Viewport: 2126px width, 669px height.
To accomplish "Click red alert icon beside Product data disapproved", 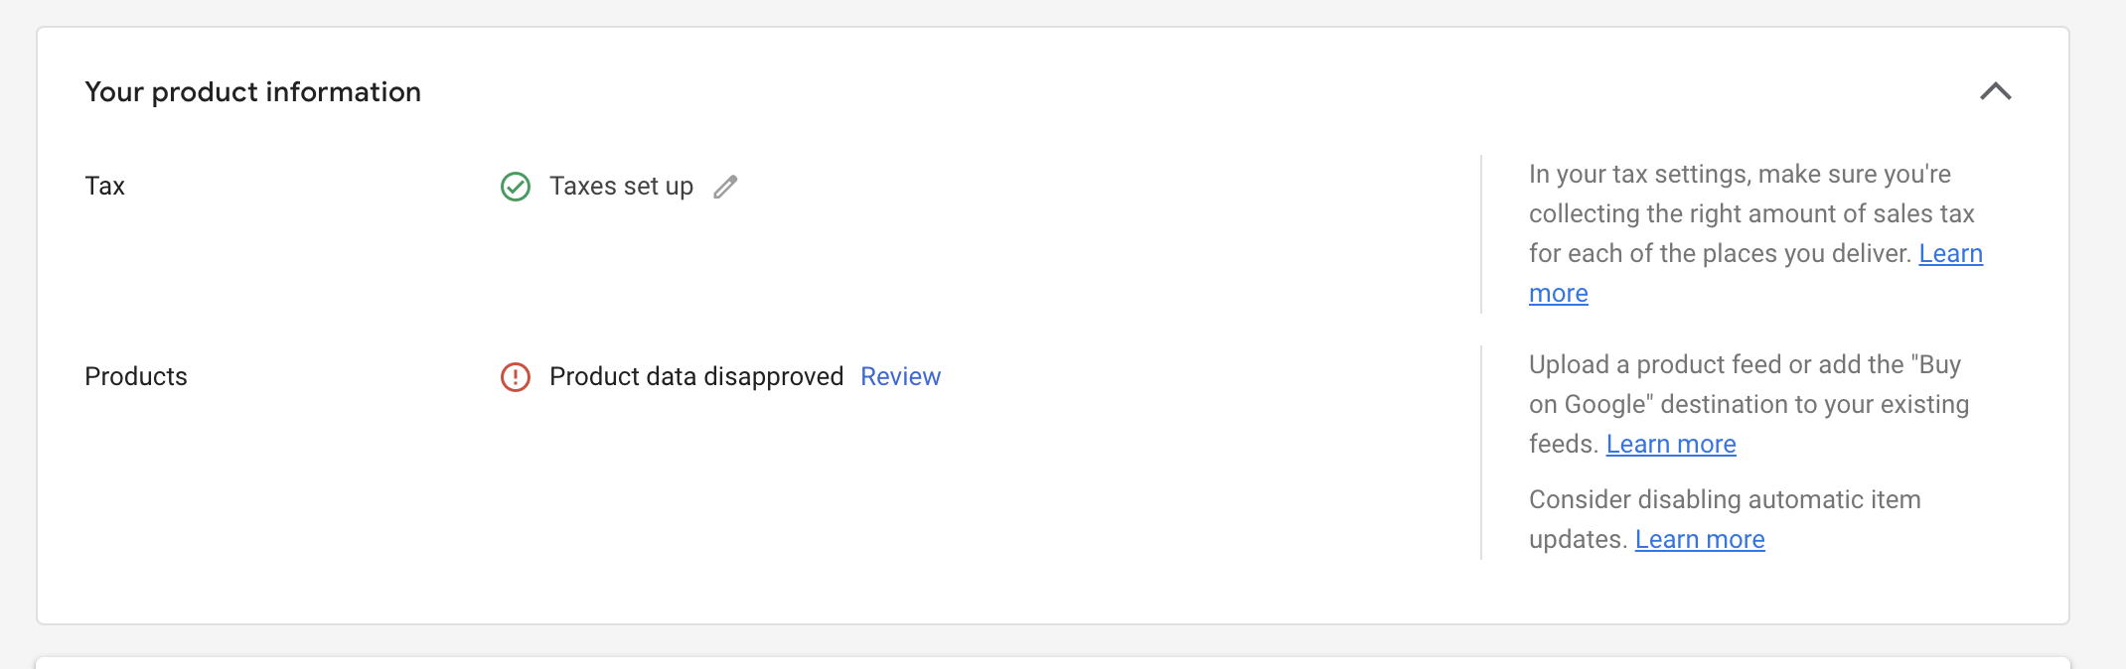I will pyautogui.click(x=516, y=377).
